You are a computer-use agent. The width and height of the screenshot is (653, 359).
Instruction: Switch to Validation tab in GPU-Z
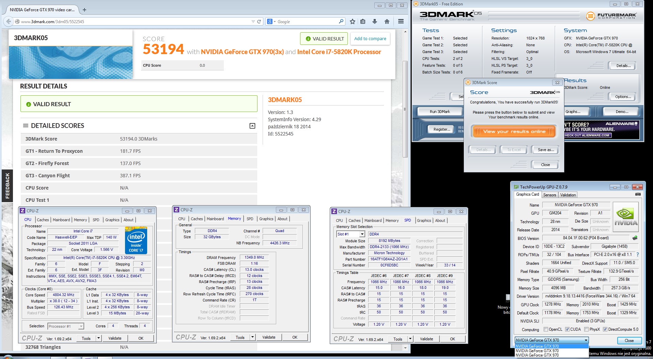pos(568,195)
